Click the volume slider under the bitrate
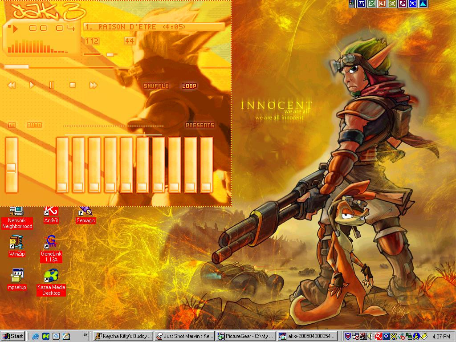 [100, 54]
